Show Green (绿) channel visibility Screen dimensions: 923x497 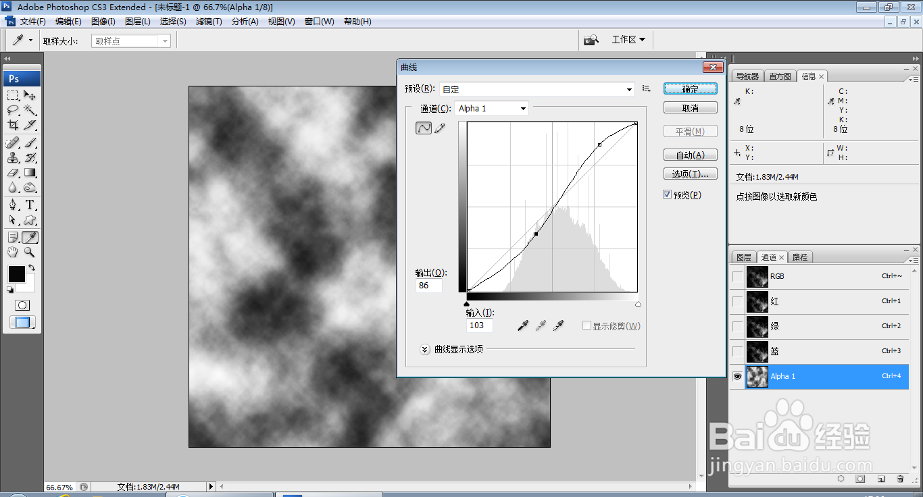tap(737, 326)
